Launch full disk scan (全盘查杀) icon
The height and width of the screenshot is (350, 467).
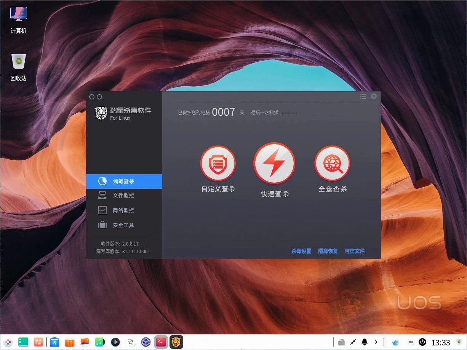tap(332, 164)
